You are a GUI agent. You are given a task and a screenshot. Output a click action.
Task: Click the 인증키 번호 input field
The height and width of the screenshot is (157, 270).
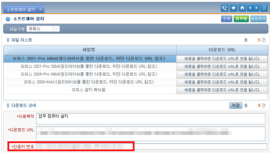(x=151, y=147)
